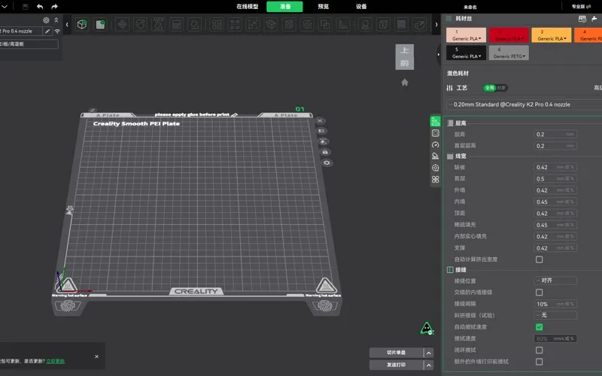Click the 上 face of view cube
The image size is (602, 376).
coord(405,50)
